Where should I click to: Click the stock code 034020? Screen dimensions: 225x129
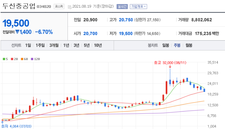click(x=44, y=6)
